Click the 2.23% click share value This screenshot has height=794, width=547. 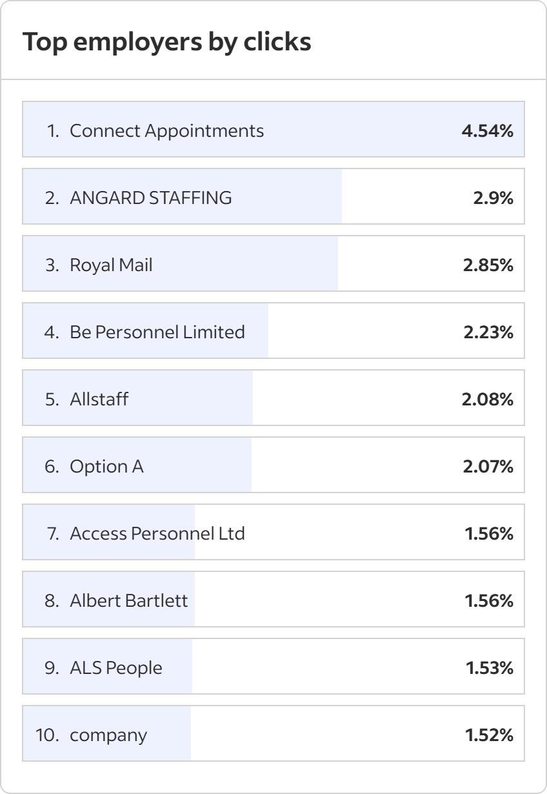(488, 332)
